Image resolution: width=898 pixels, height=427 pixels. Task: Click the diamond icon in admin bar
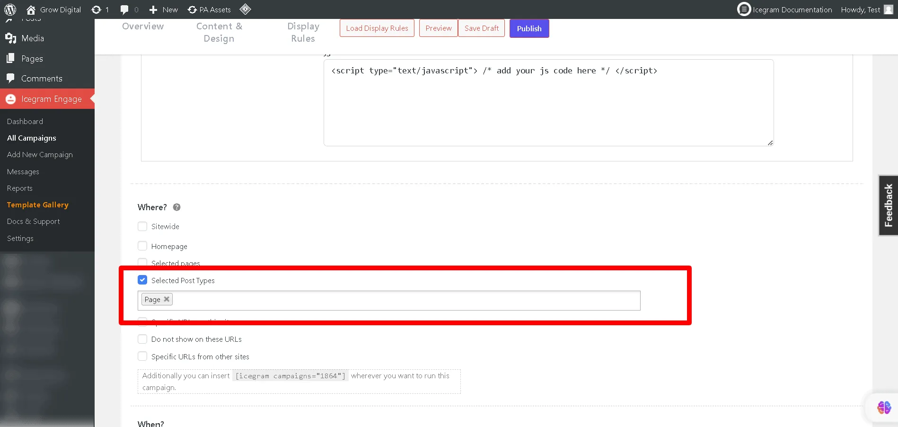tap(245, 9)
